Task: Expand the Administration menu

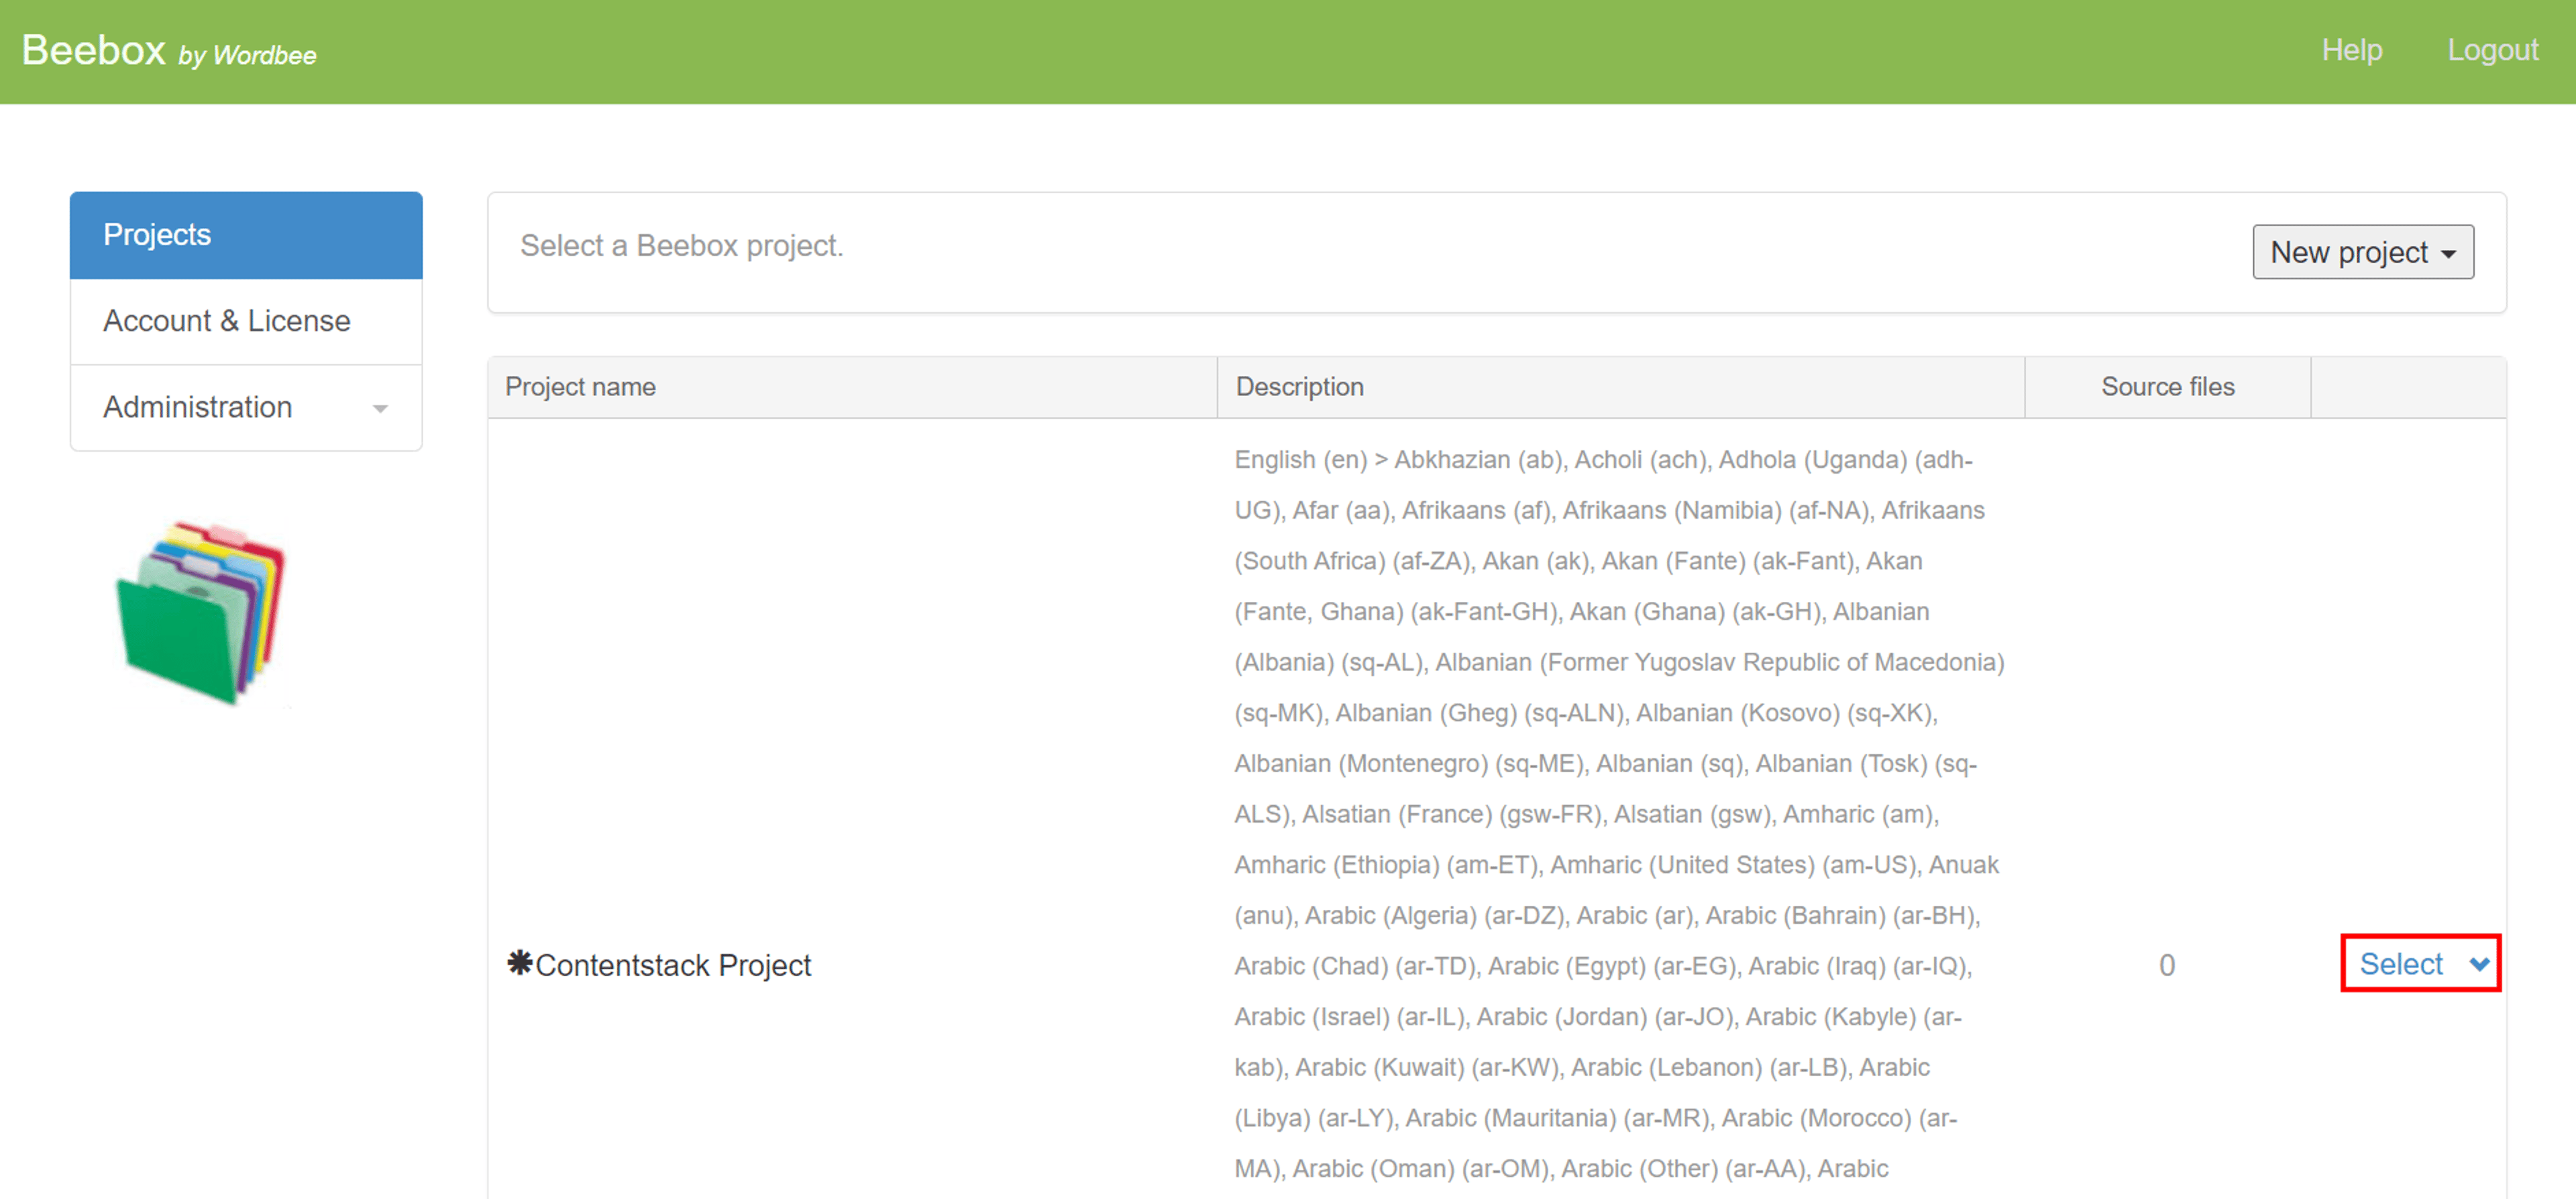Action: click(x=246, y=407)
